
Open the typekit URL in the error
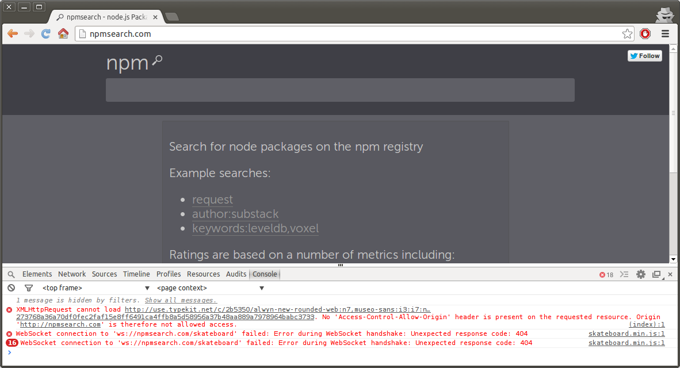pyautogui.click(x=277, y=309)
